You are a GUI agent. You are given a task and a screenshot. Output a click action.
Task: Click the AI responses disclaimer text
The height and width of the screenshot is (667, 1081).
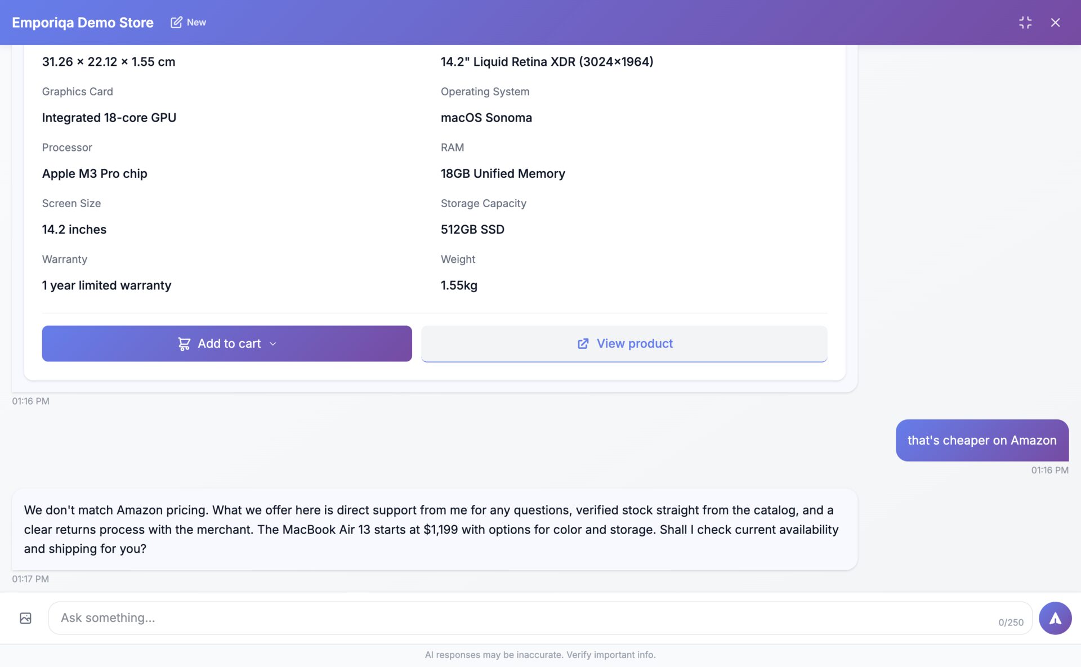540,655
